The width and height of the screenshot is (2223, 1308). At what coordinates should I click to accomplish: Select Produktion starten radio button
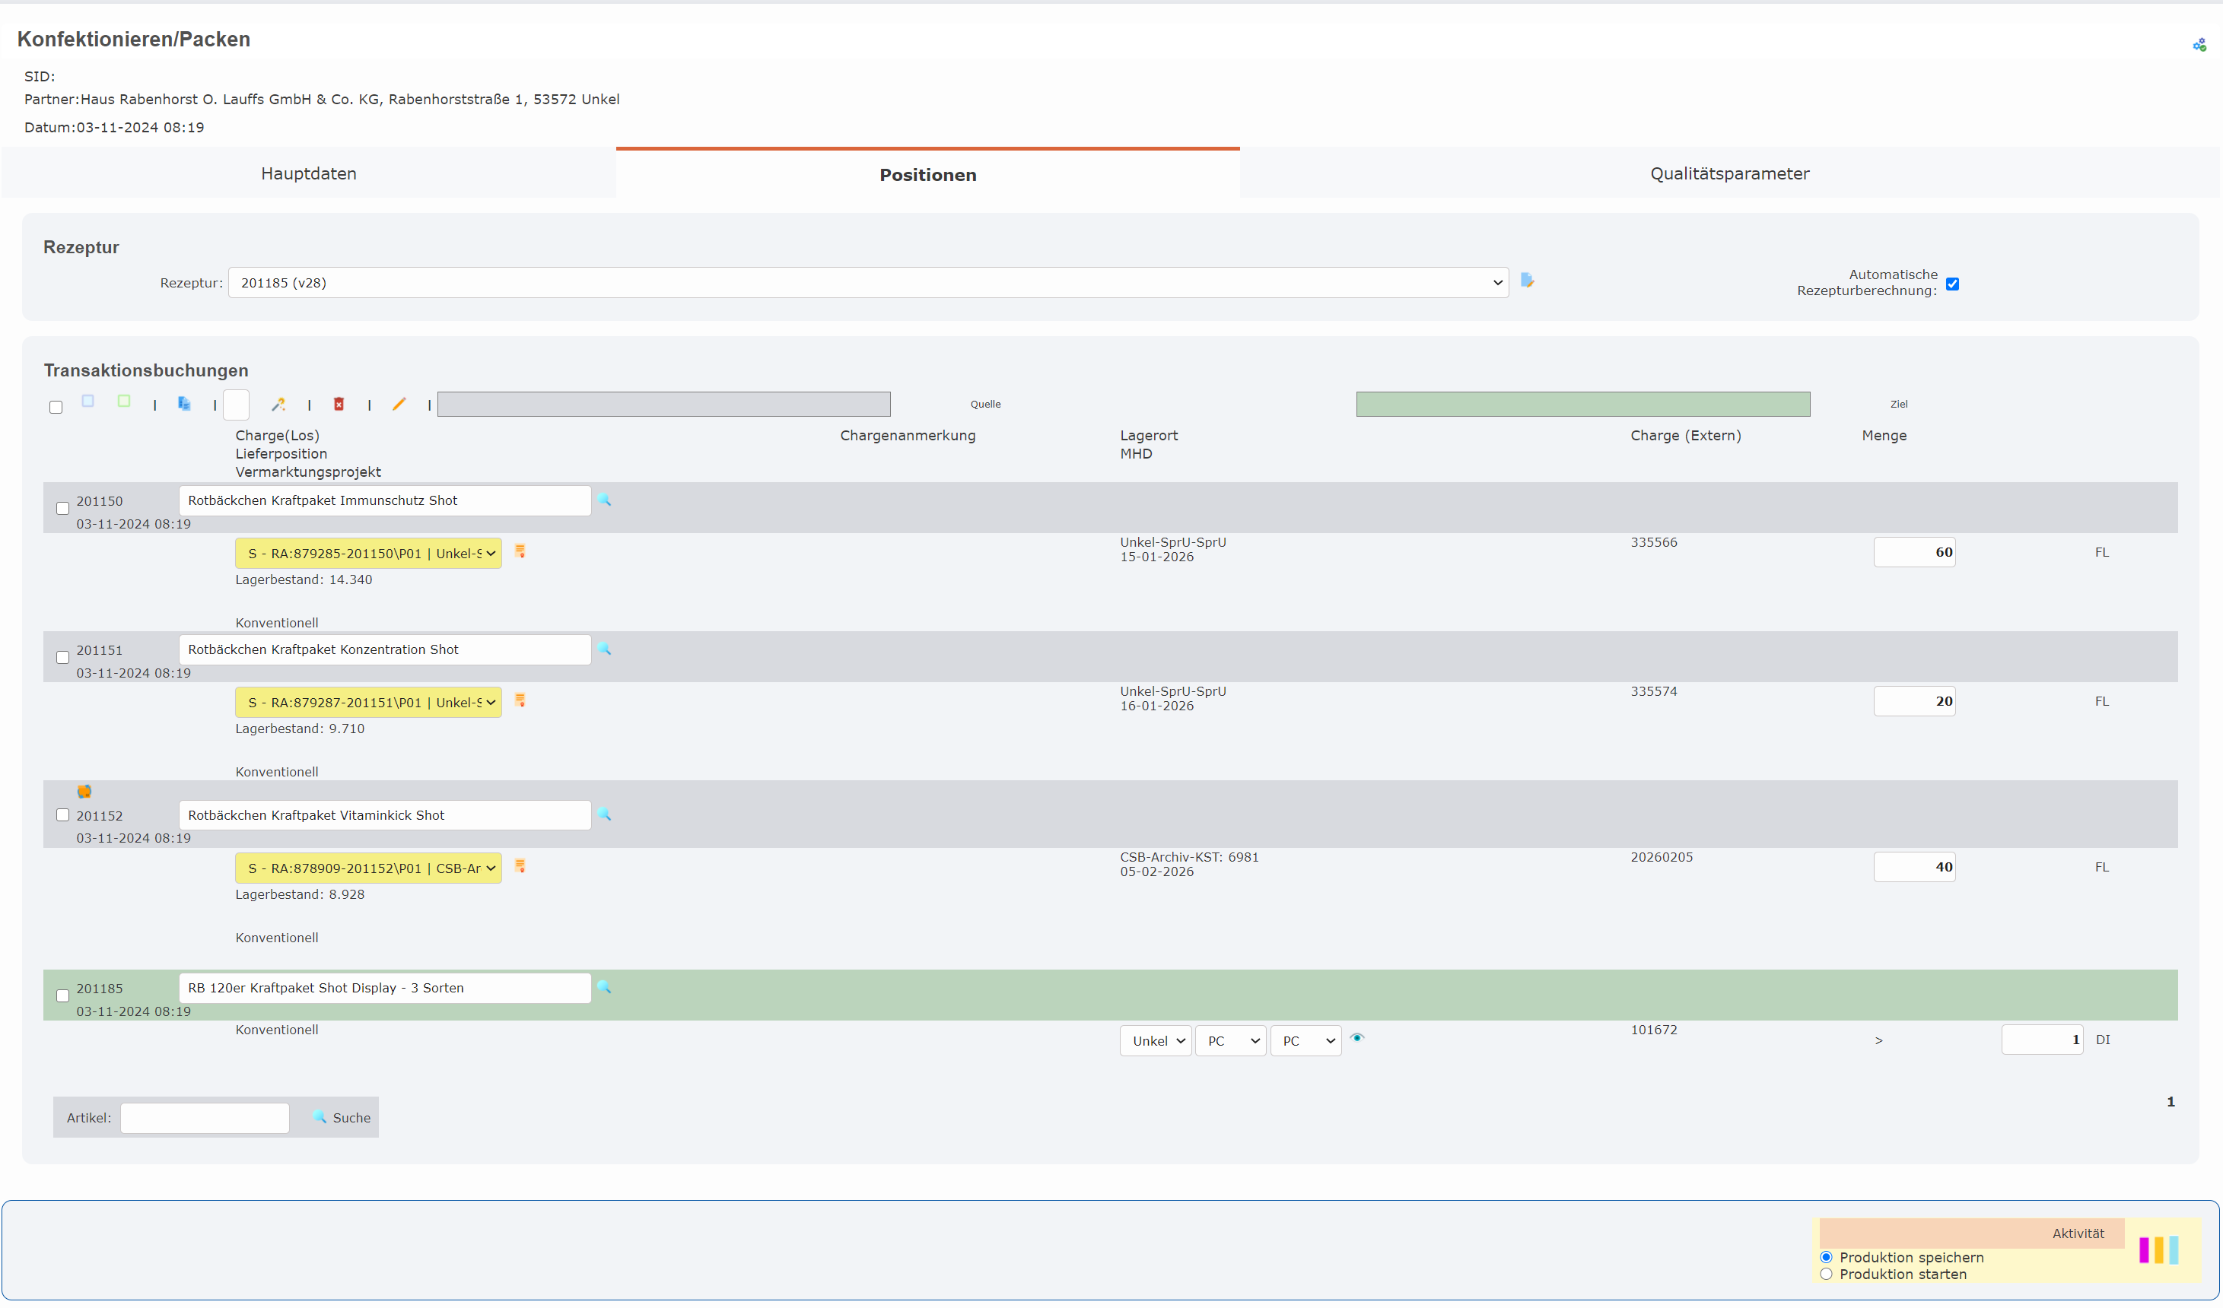coord(1826,1275)
